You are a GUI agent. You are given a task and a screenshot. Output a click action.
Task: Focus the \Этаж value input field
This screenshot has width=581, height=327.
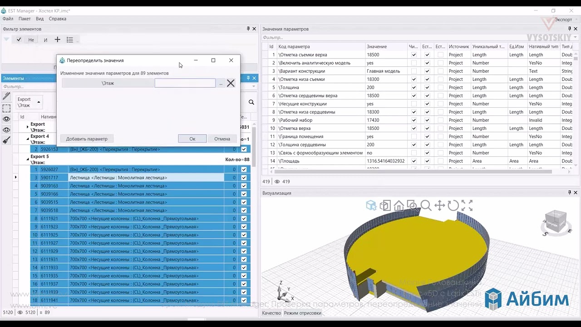185,83
